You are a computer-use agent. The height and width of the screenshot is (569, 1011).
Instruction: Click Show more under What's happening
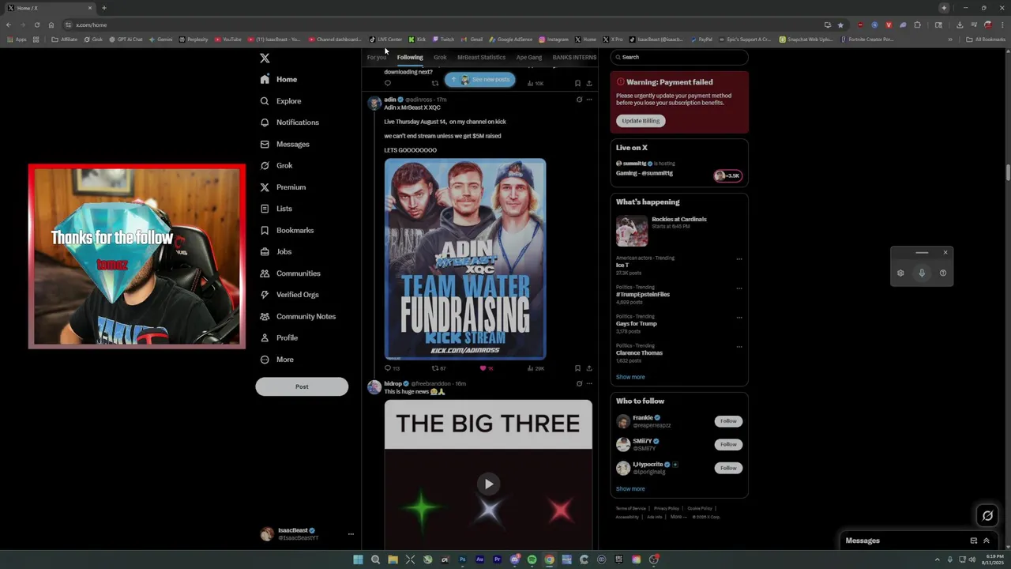[630, 377]
